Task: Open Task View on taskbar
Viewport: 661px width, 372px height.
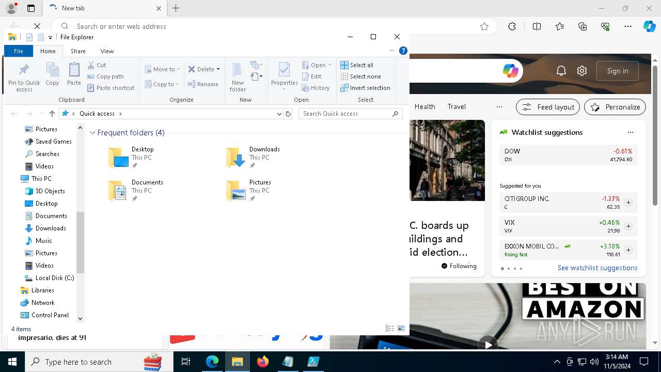Action: coord(186,362)
